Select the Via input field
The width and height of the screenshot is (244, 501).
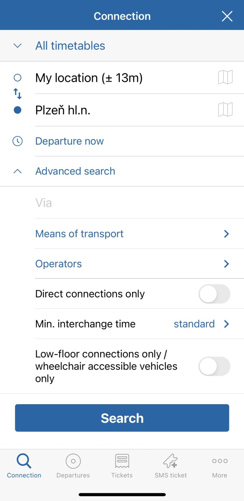click(139, 203)
